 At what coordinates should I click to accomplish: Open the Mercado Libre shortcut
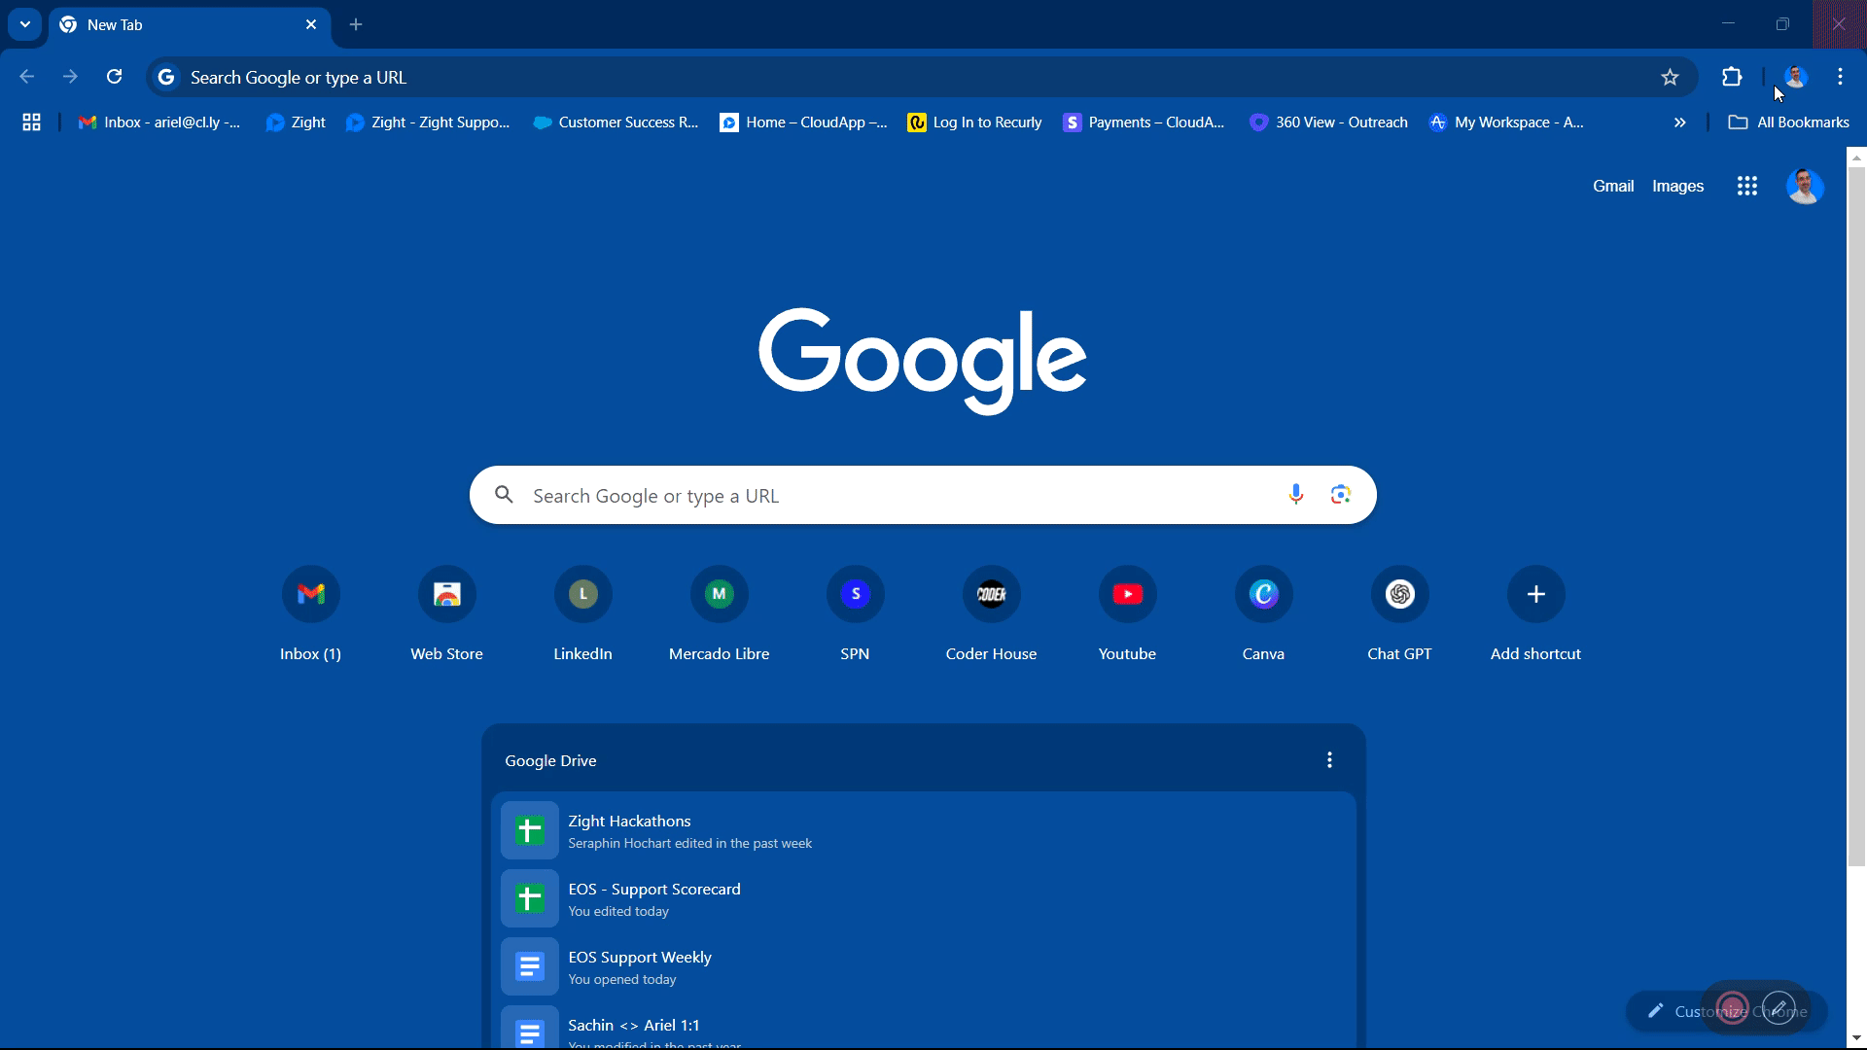[720, 612]
